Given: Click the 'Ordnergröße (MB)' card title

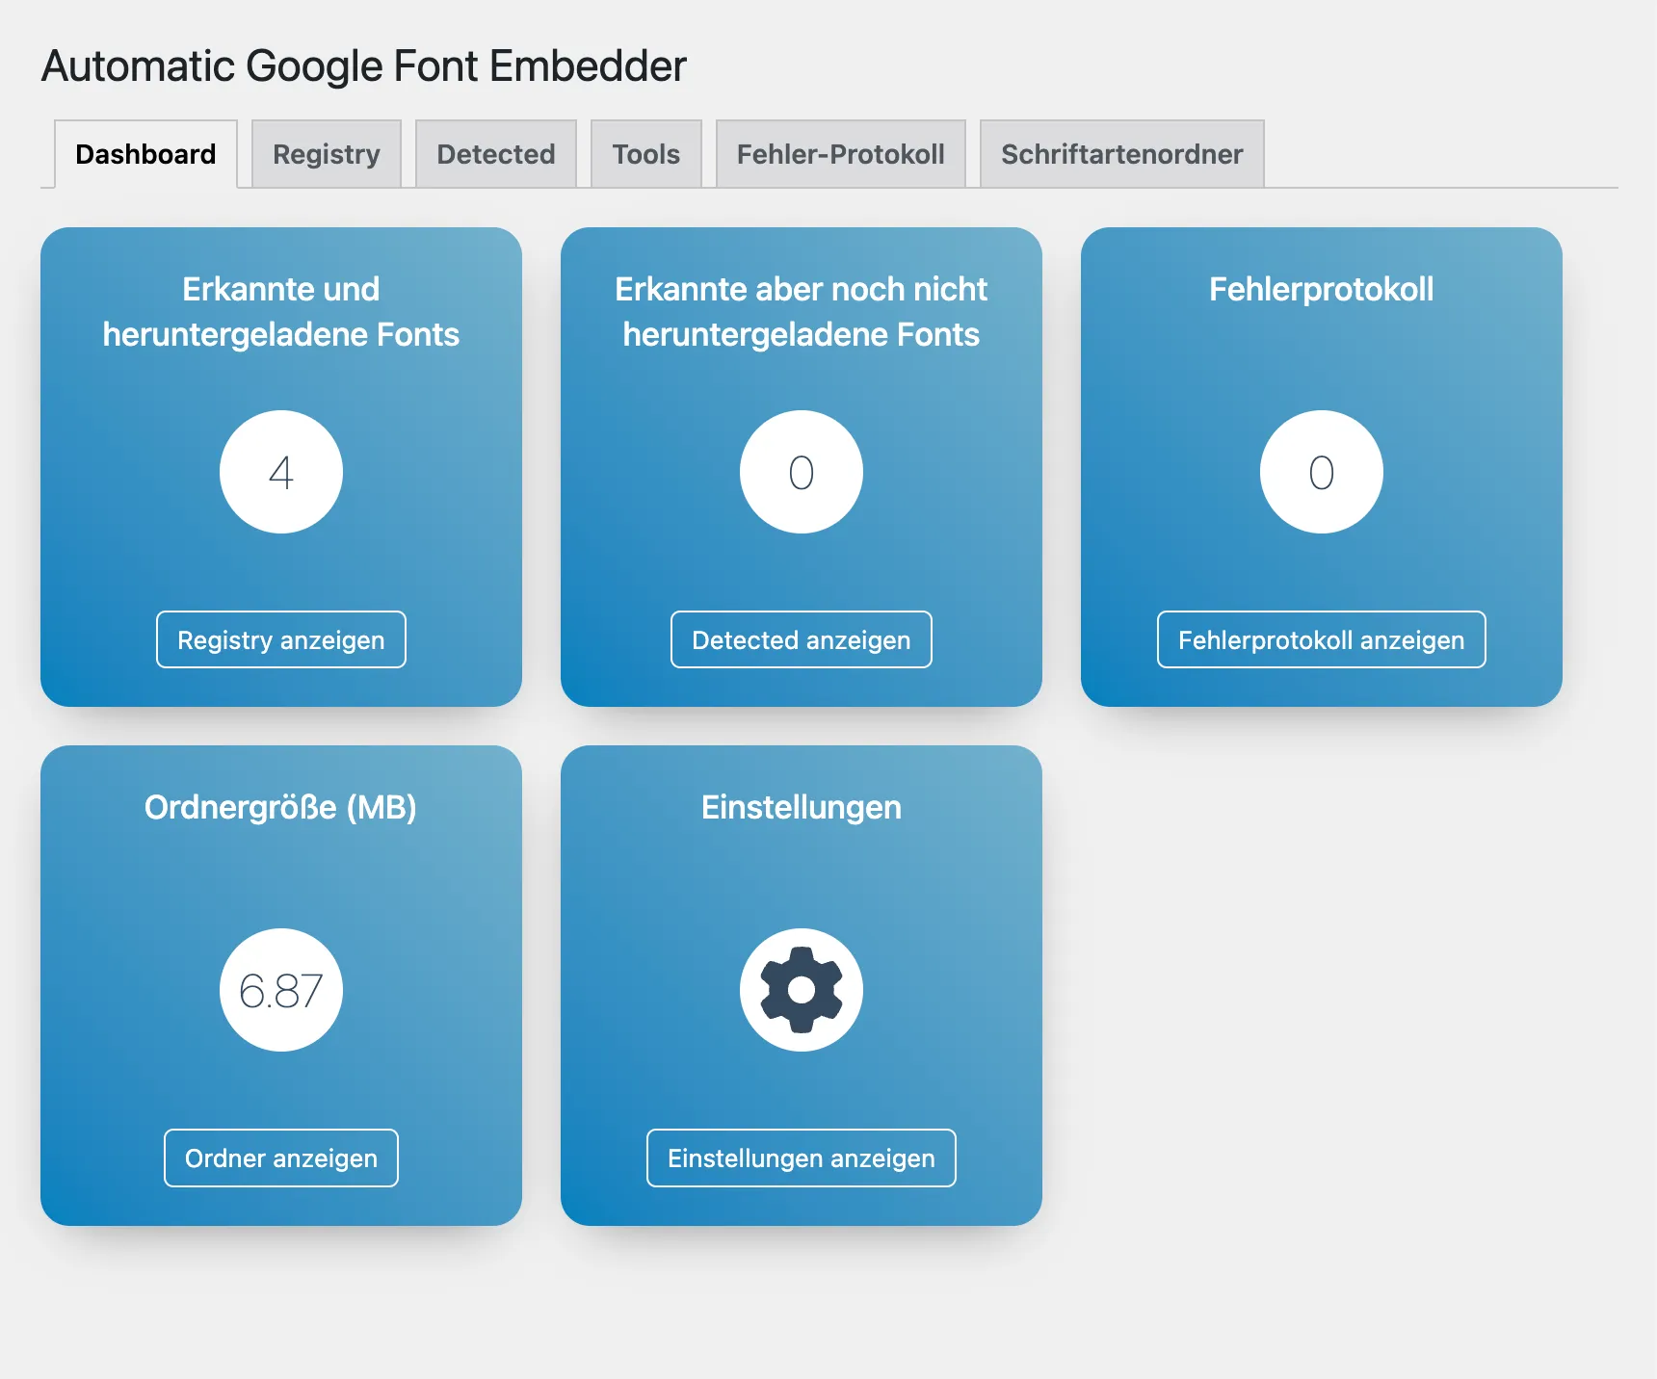Looking at the screenshot, I should (281, 807).
